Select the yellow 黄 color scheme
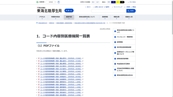 [118, 2]
